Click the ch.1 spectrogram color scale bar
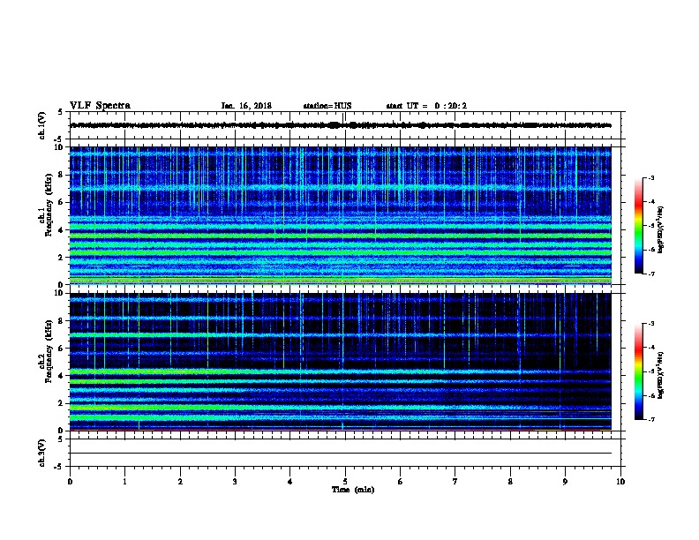This screenshot has width=699, height=540. click(x=638, y=226)
